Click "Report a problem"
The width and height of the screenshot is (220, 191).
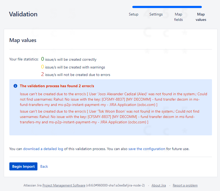tap(185, 185)
